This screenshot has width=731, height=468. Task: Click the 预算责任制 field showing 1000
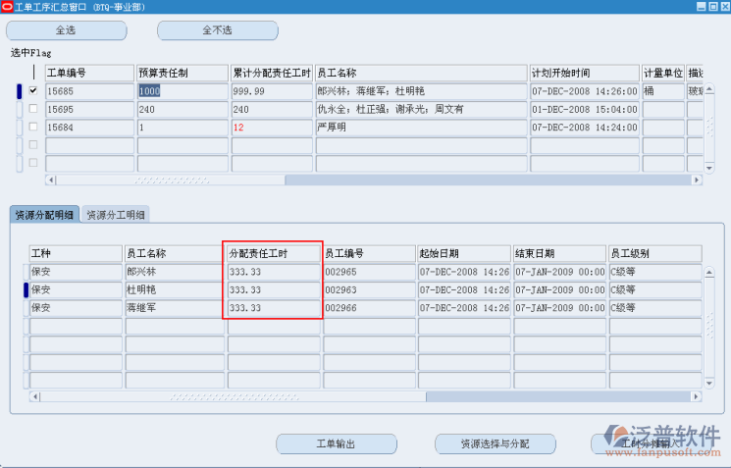point(183,91)
